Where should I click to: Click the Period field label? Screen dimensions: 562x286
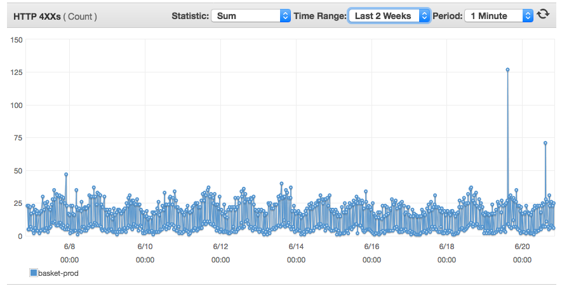point(447,16)
